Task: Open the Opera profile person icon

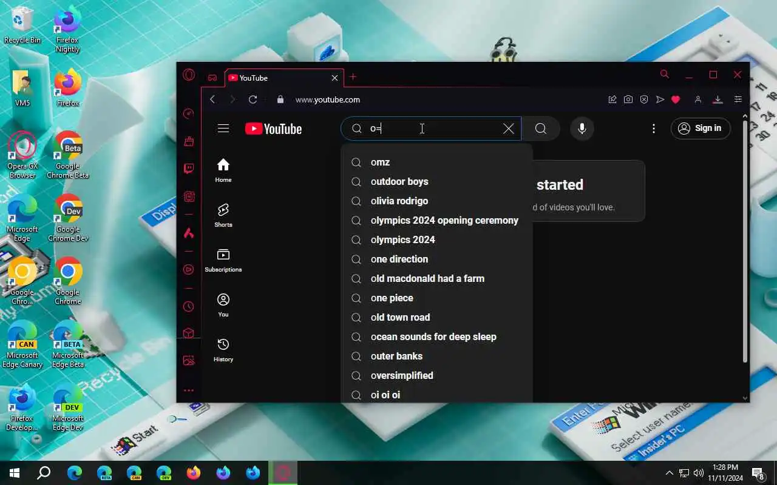Action: 698,99
